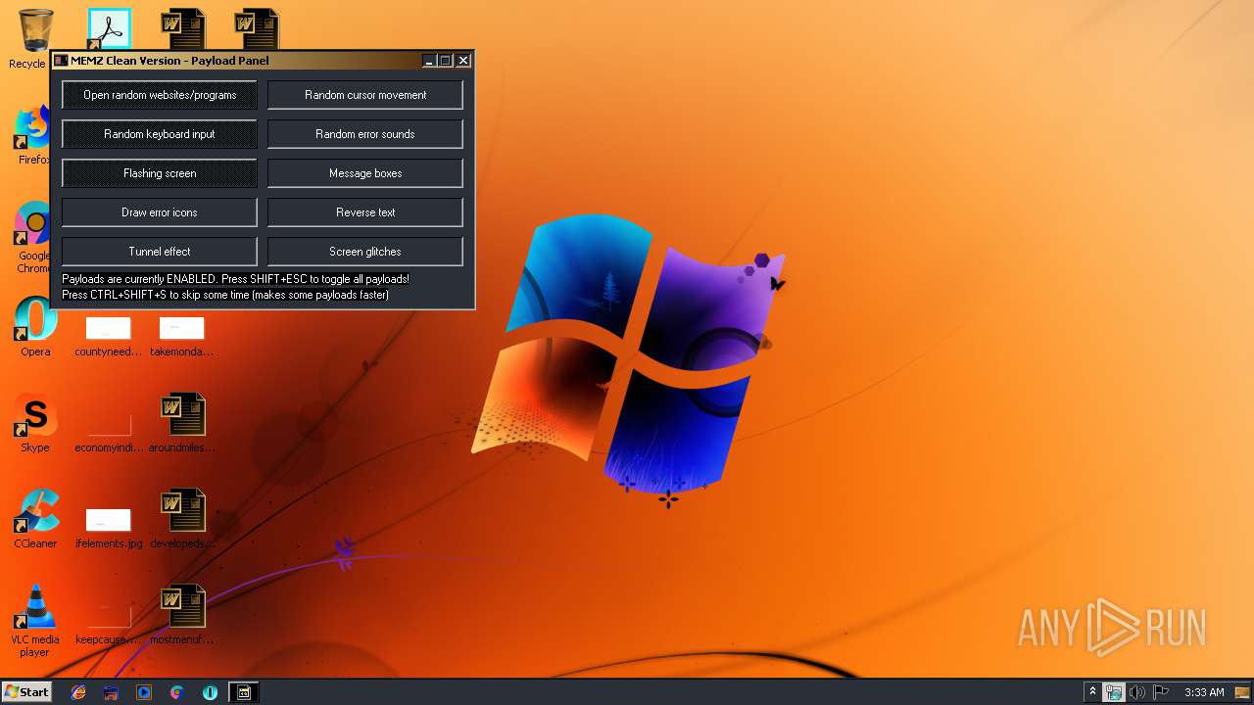The width and height of the screenshot is (1254, 705).
Task: Select the lfelements.jpg file on desktop
Action: tap(108, 529)
